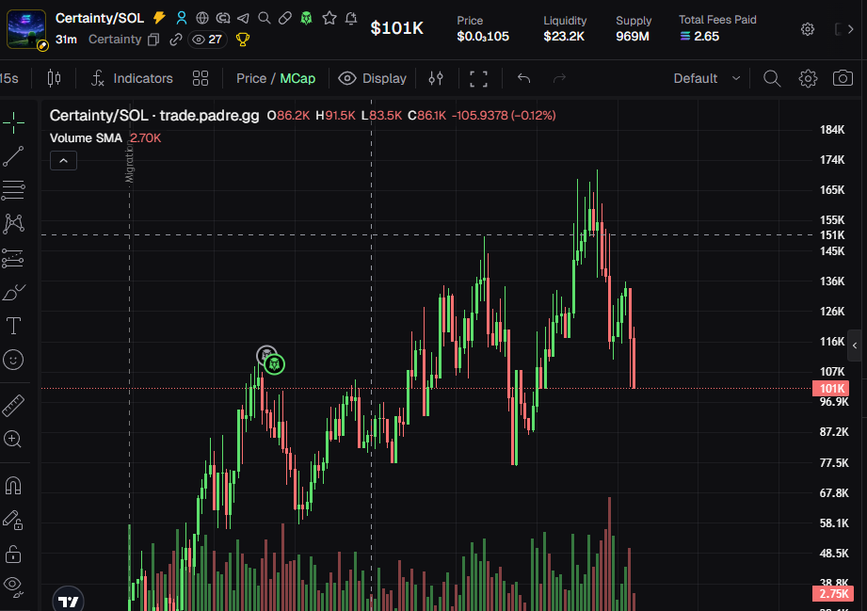Click the $101K market cap figure
867x611 pixels.
[x=397, y=28]
